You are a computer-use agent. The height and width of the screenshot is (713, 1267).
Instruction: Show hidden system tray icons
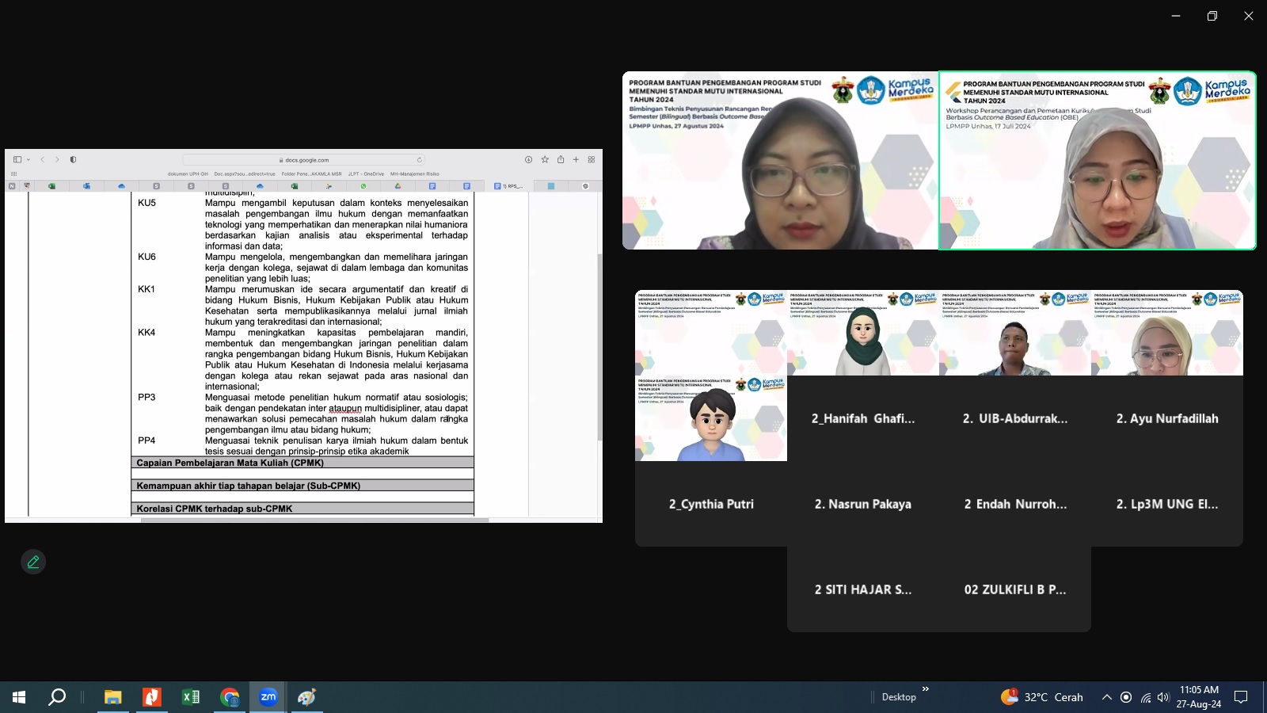pyautogui.click(x=1106, y=697)
